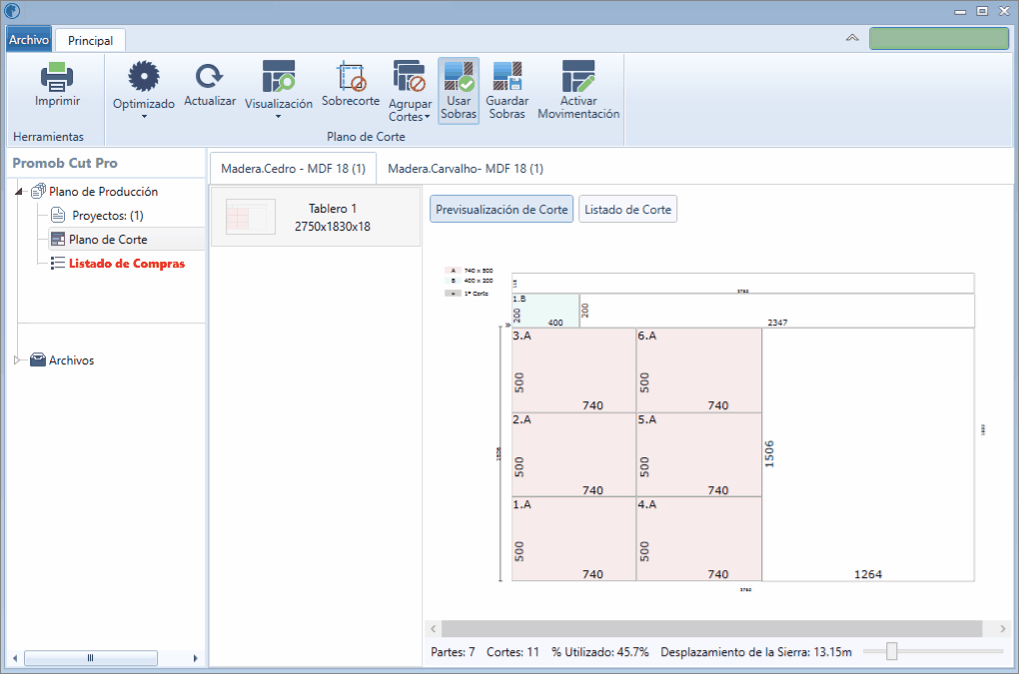Click the Plano de Producción documents icon
This screenshot has width=1019, height=674.
[x=38, y=191]
